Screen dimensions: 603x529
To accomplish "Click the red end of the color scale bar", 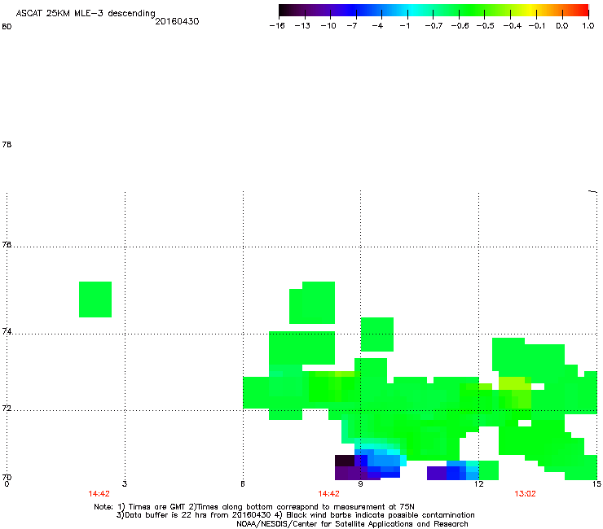I will (583, 10).
